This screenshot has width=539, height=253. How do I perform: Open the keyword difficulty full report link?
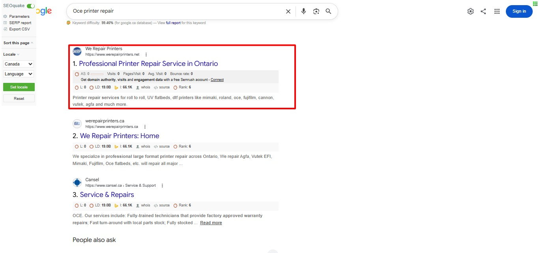(173, 23)
